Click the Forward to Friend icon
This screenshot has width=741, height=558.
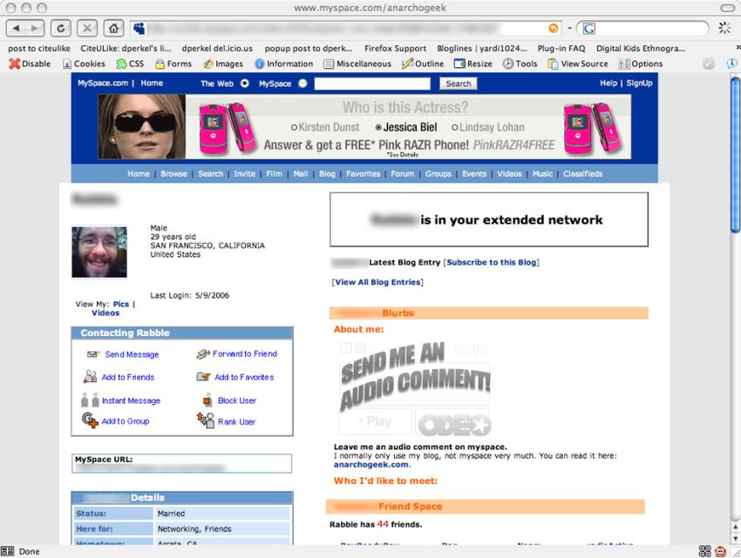click(x=203, y=353)
